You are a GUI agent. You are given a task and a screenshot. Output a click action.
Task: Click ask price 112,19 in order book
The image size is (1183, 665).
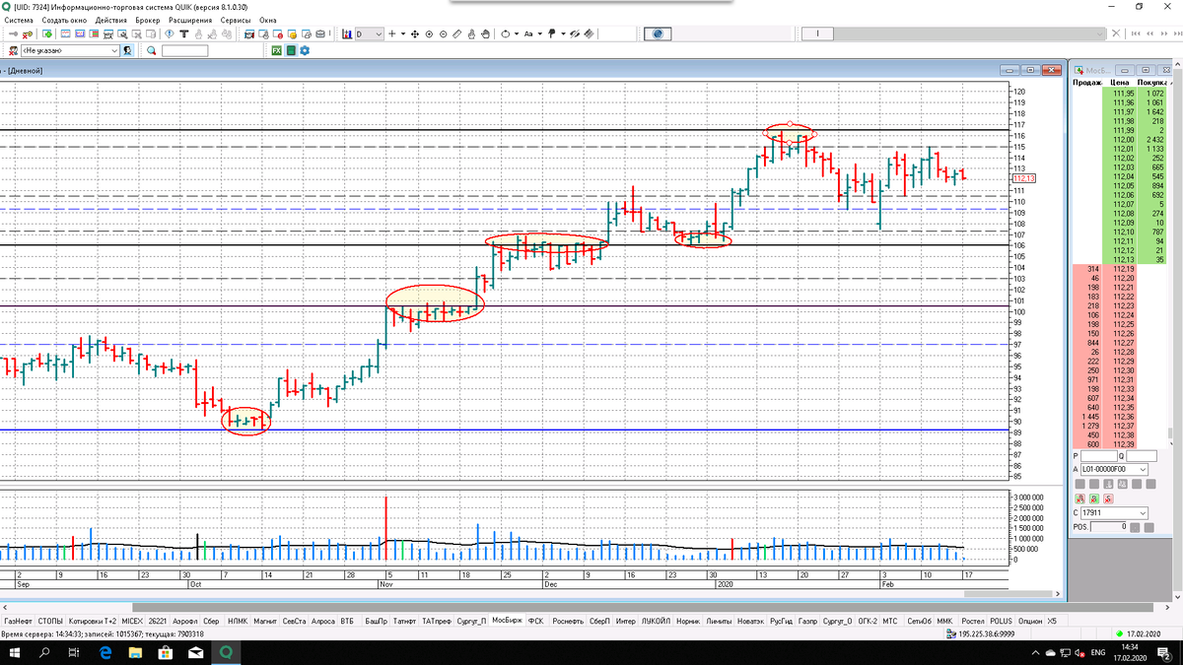coord(1123,268)
